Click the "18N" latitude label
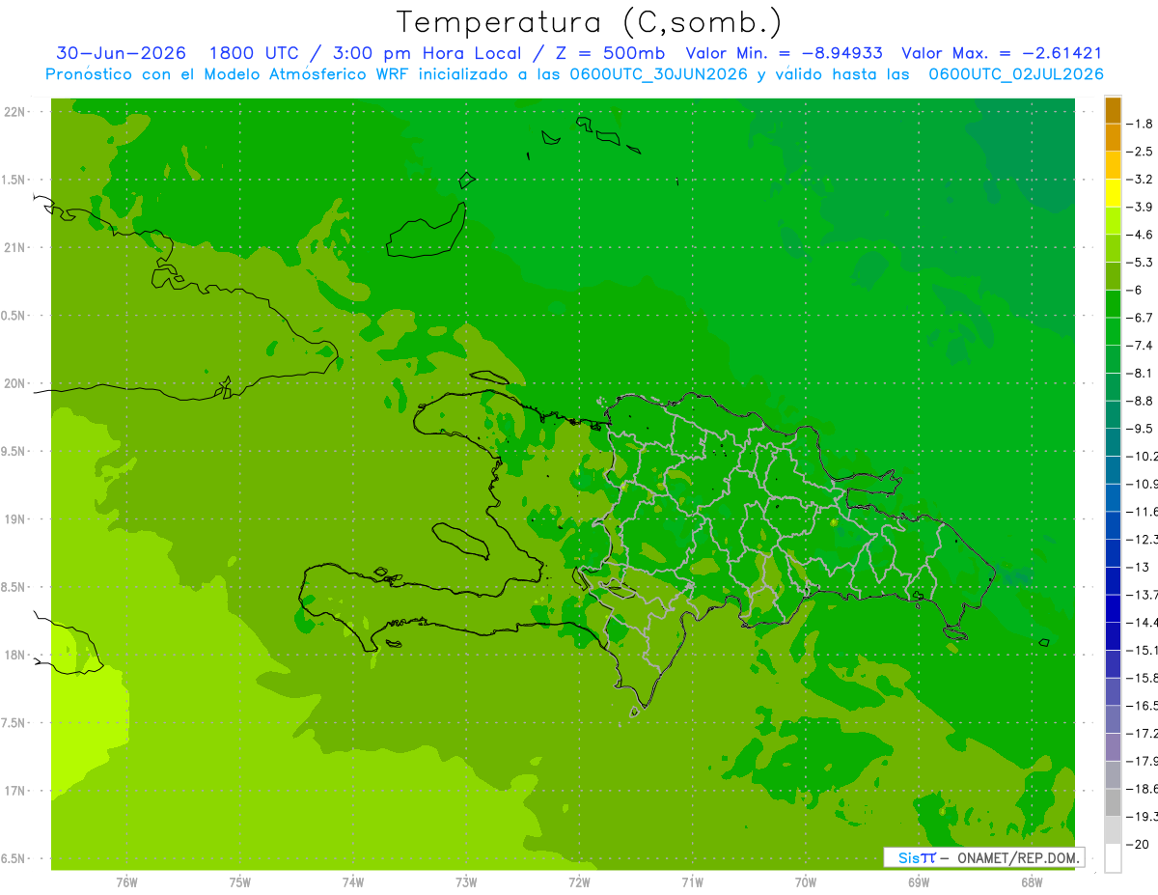The width and height of the screenshot is (1158, 895). 16,655
